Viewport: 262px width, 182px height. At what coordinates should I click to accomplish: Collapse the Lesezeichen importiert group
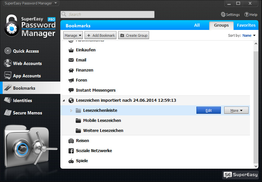coord(64,100)
